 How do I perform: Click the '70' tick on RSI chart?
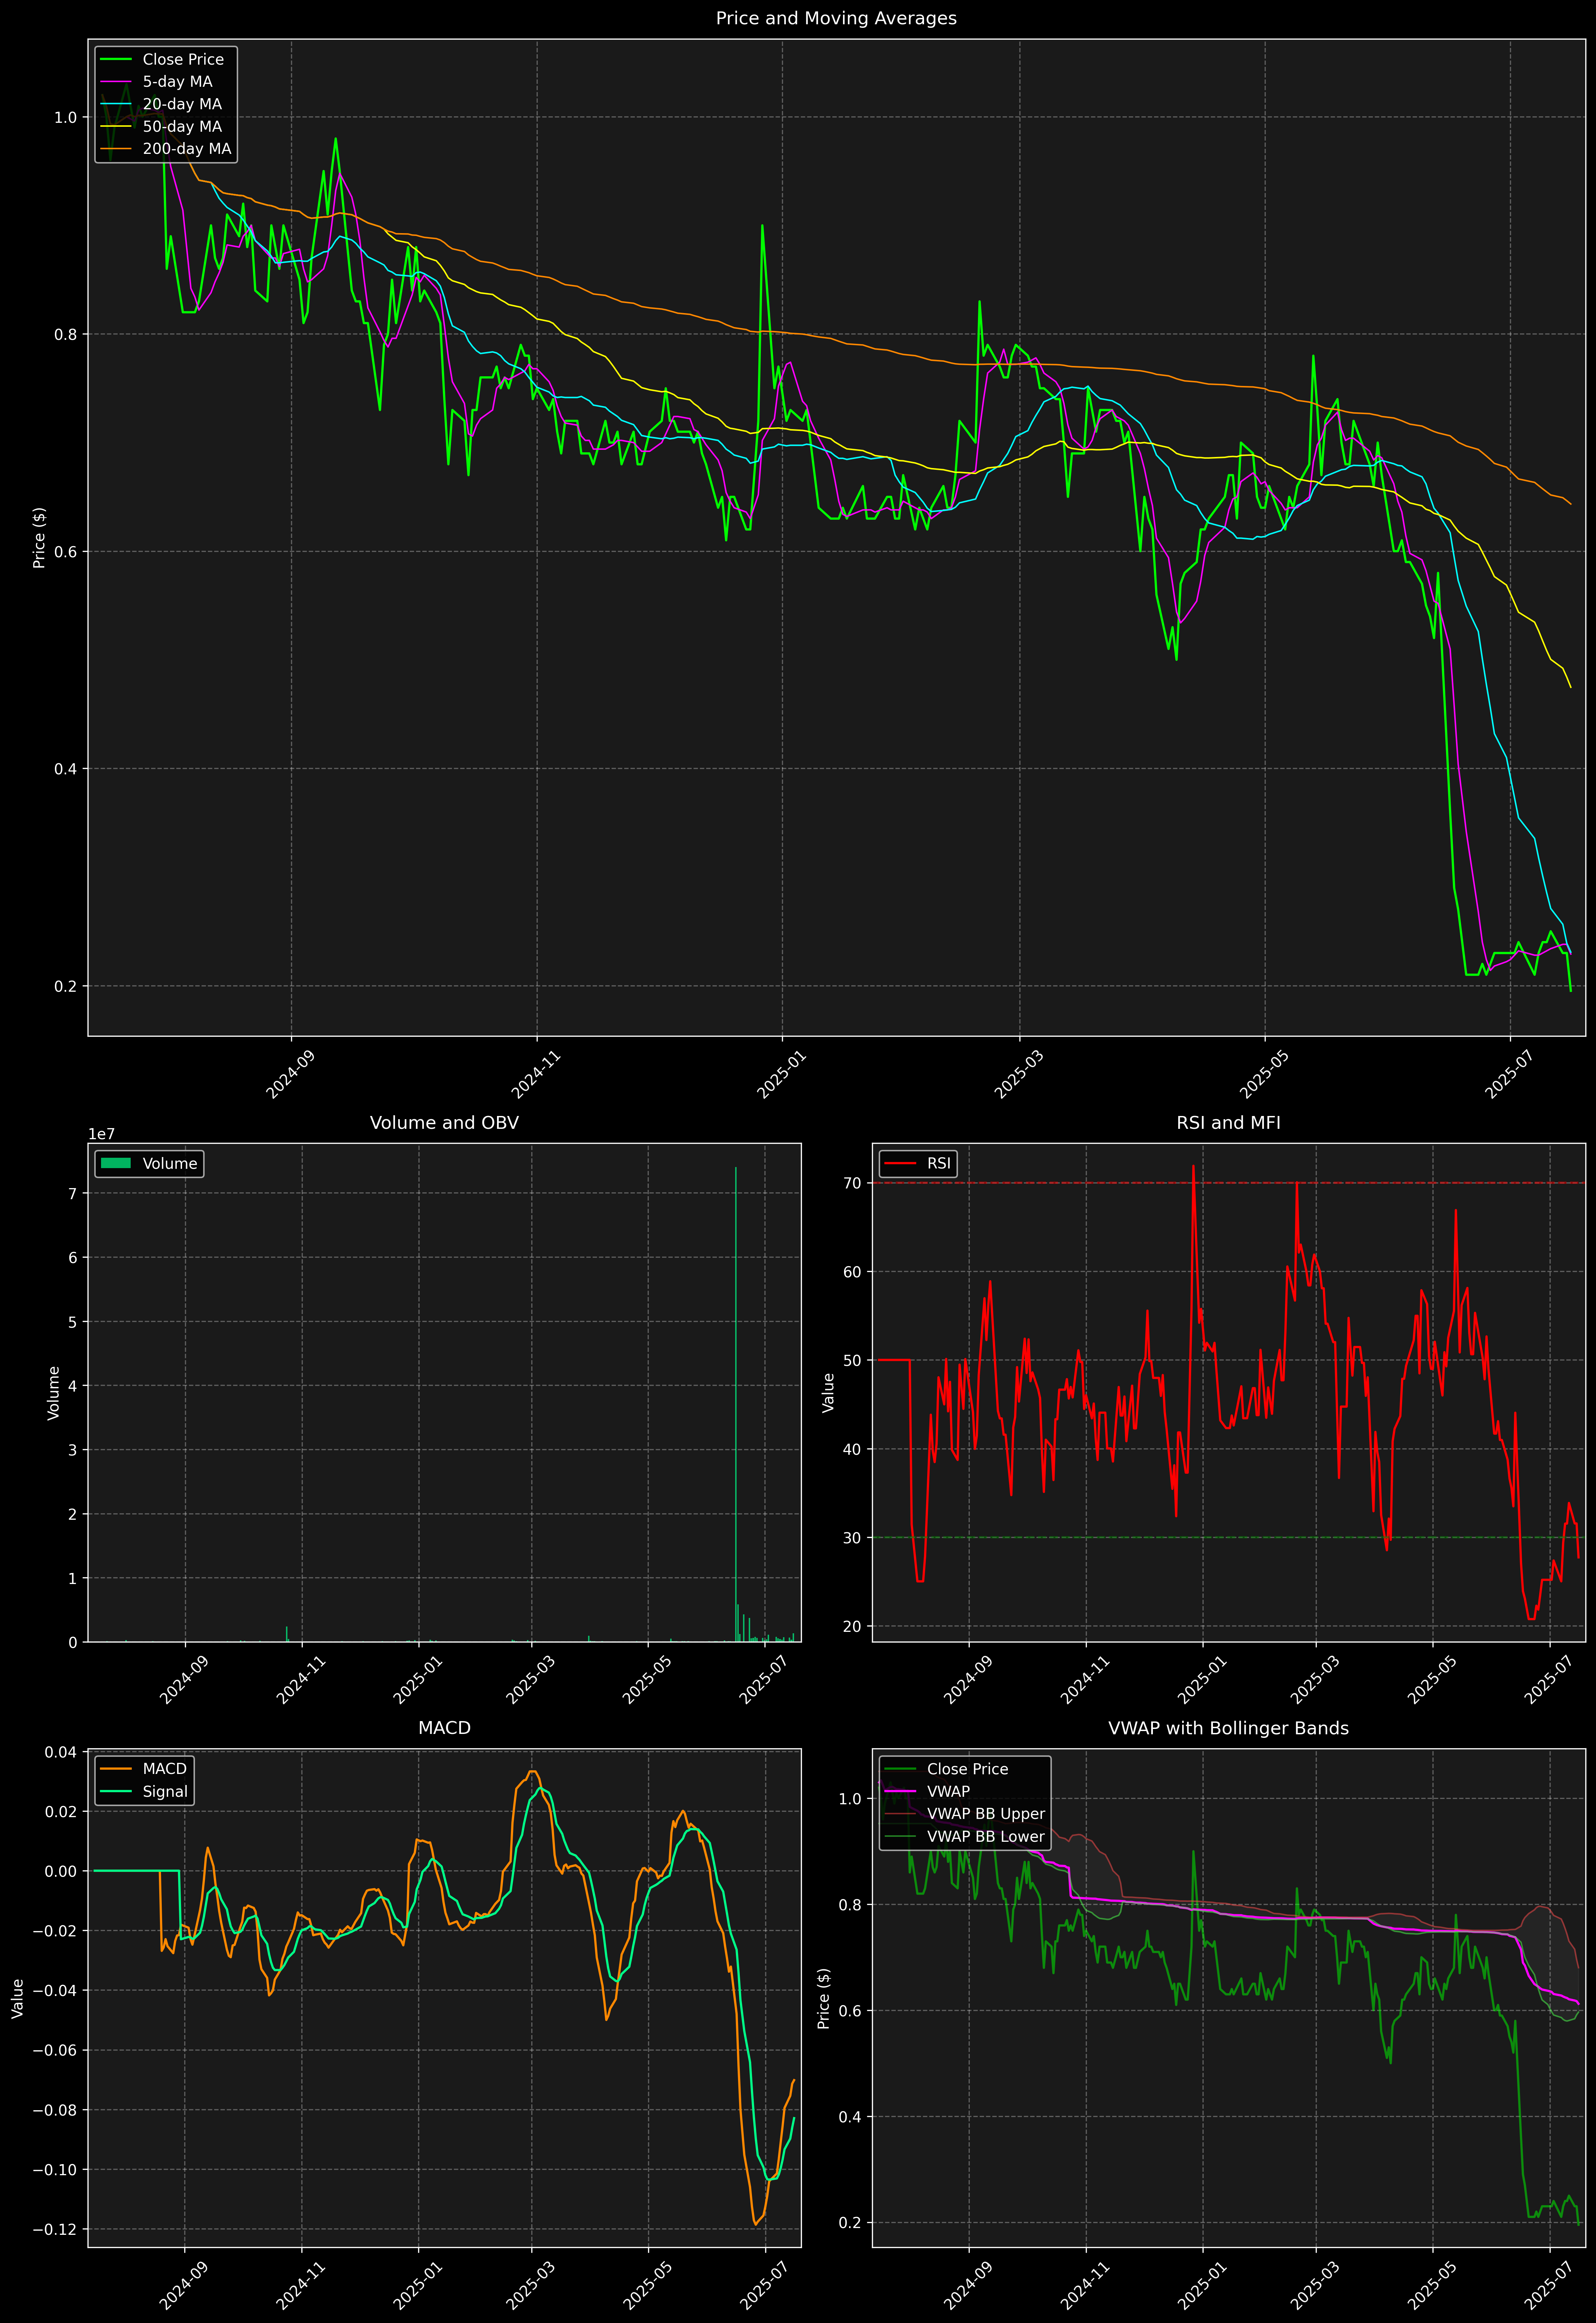(x=852, y=1183)
